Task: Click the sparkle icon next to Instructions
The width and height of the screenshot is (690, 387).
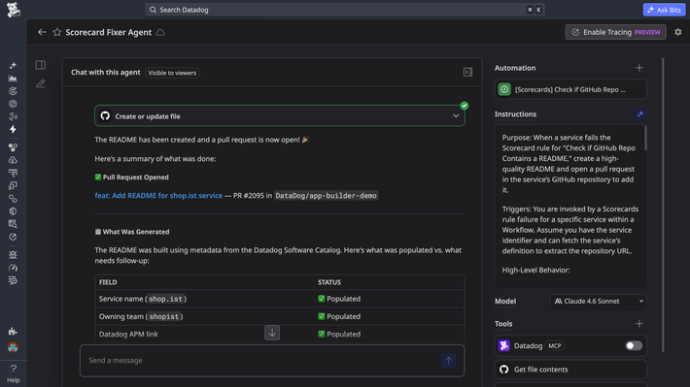Action: point(640,114)
